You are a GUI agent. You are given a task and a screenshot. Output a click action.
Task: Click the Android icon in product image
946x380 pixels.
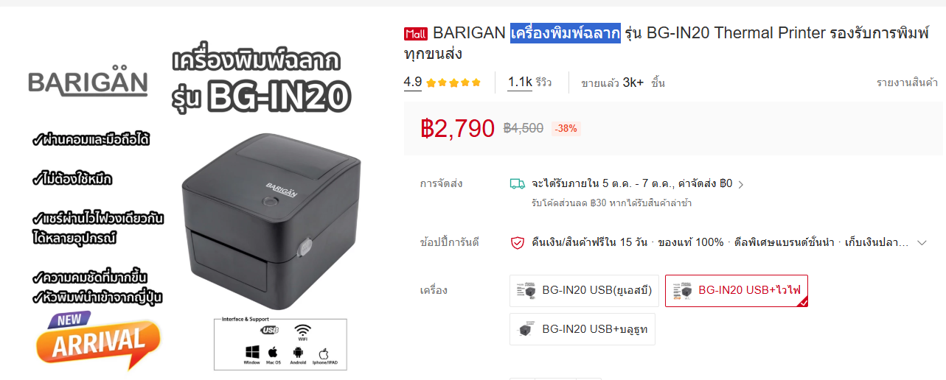click(x=298, y=353)
